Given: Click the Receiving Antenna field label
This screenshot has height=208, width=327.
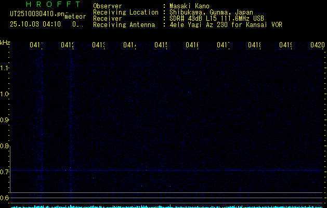Looking at the screenshot, I should [x=123, y=24].
